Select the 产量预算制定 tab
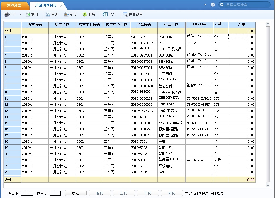The height and width of the screenshot is (198, 275). [46, 5]
